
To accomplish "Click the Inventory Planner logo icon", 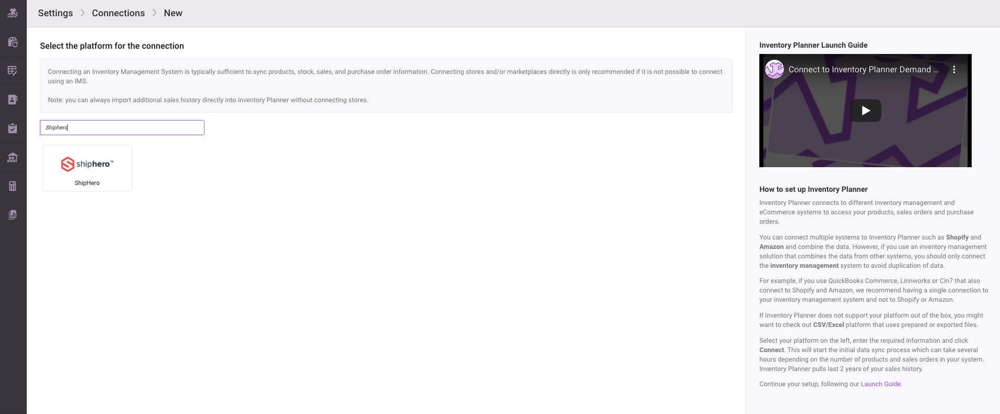I will tap(13, 13).
